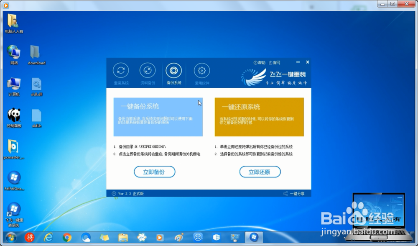Screen dimensions: 418x246
Task: Click the orange player icon in title bar
Action: point(6,5)
